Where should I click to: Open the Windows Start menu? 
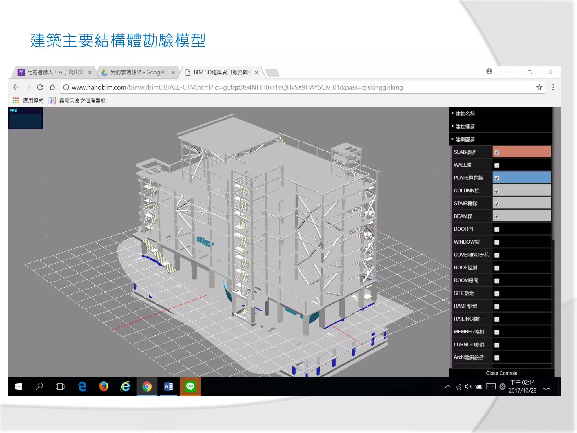(19, 386)
